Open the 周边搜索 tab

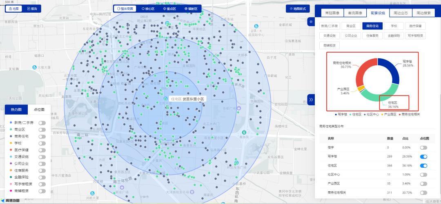coord(423,13)
